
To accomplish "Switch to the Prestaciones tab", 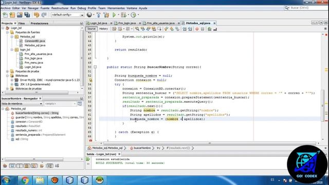I will click(x=40, y=23).
